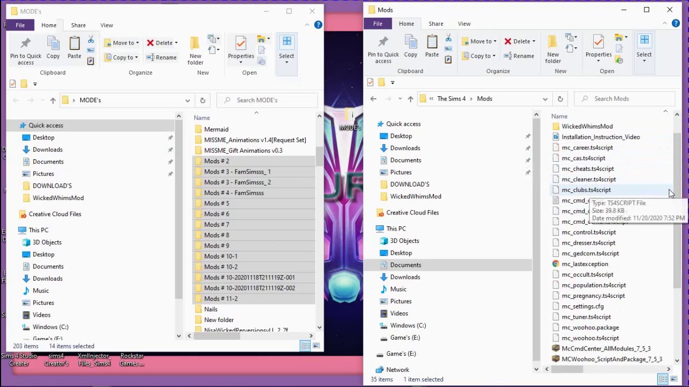The height and width of the screenshot is (387, 689).
Task: Expand Mods window address bar dropdown
Action: click(545, 99)
